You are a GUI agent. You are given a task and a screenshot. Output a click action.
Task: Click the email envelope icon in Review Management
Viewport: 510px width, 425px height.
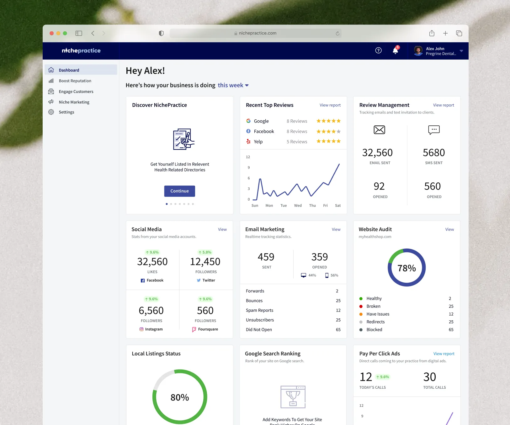pyautogui.click(x=380, y=130)
